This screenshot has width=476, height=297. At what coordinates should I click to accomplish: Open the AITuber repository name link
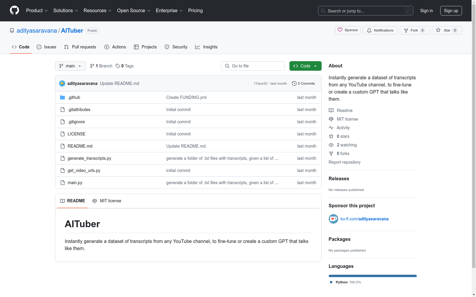point(72,31)
